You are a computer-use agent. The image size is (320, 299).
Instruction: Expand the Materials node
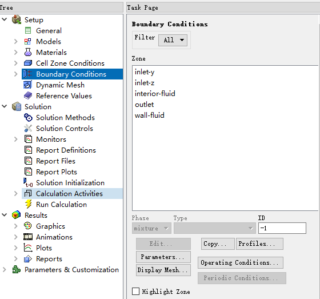click(16, 52)
